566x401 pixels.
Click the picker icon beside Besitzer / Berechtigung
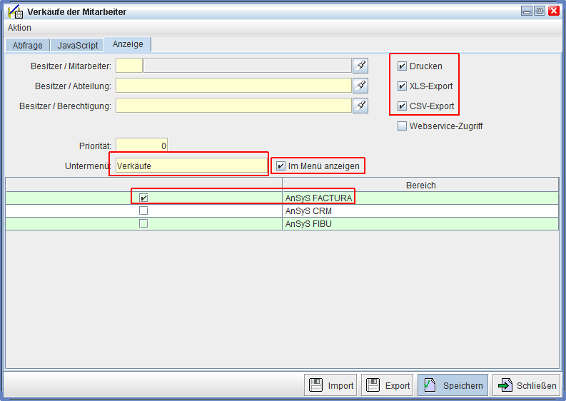coord(361,106)
